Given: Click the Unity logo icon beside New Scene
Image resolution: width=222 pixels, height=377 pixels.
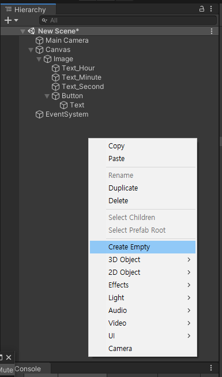Looking at the screenshot, I should tap(31, 31).
